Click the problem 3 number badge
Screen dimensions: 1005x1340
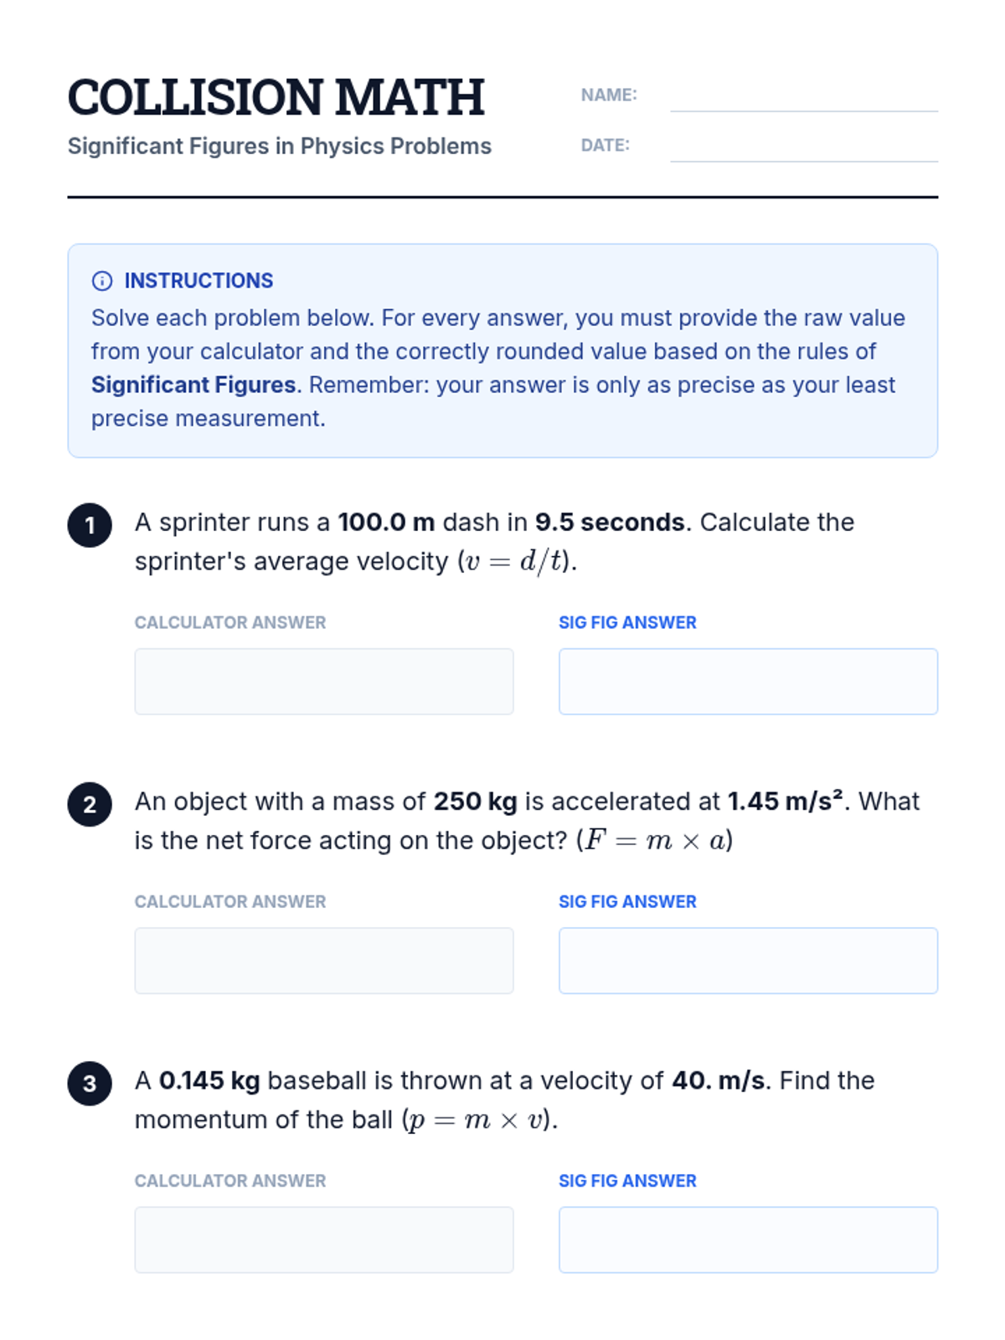tap(90, 1083)
